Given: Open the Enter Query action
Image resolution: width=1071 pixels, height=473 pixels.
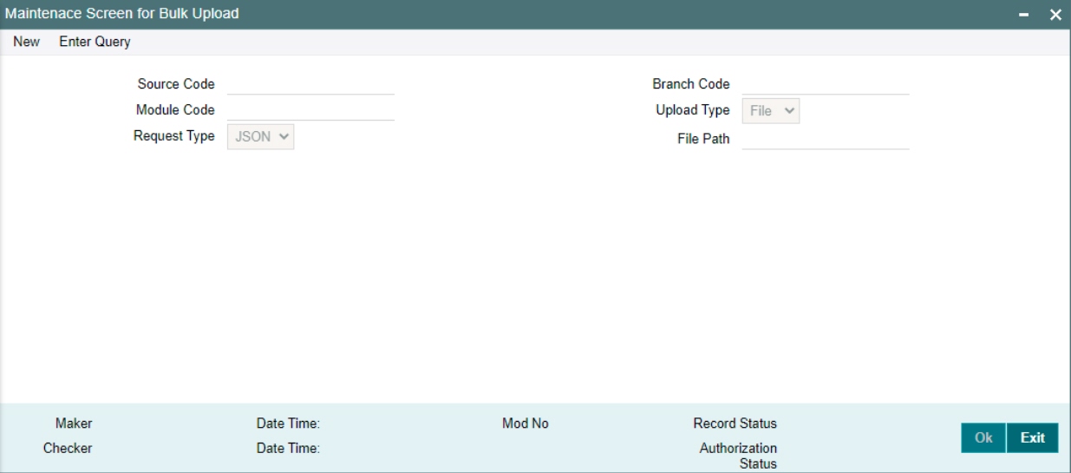Looking at the screenshot, I should click(95, 42).
